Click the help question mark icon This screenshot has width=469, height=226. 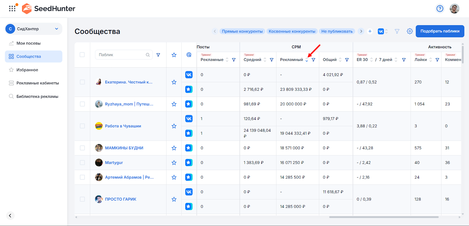(440, 8)
